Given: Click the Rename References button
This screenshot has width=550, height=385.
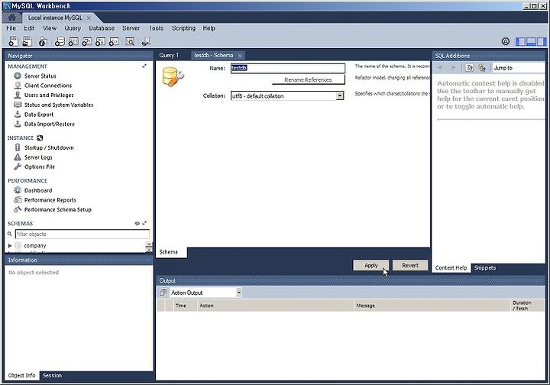Looking at the screenshot, I should (308, 80).
